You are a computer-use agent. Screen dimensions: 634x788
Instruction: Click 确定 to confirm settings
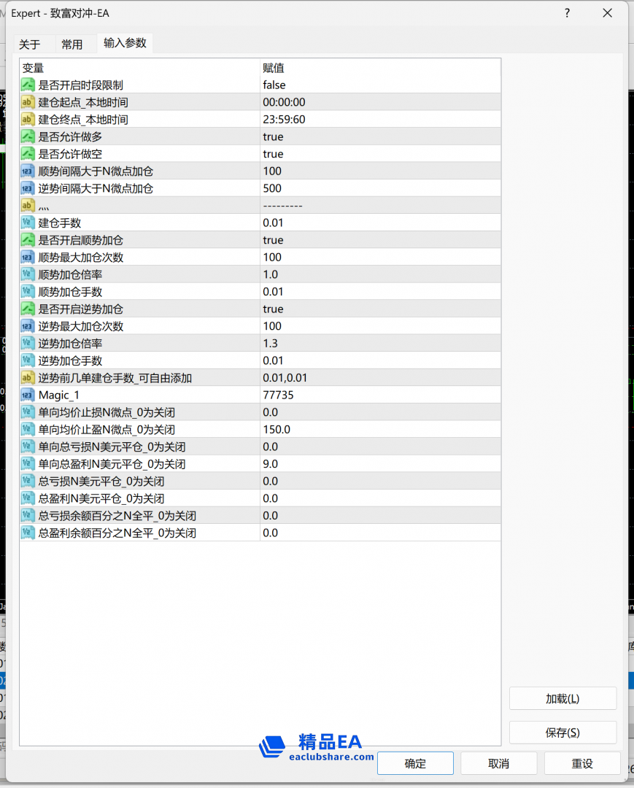coord(415,763)
